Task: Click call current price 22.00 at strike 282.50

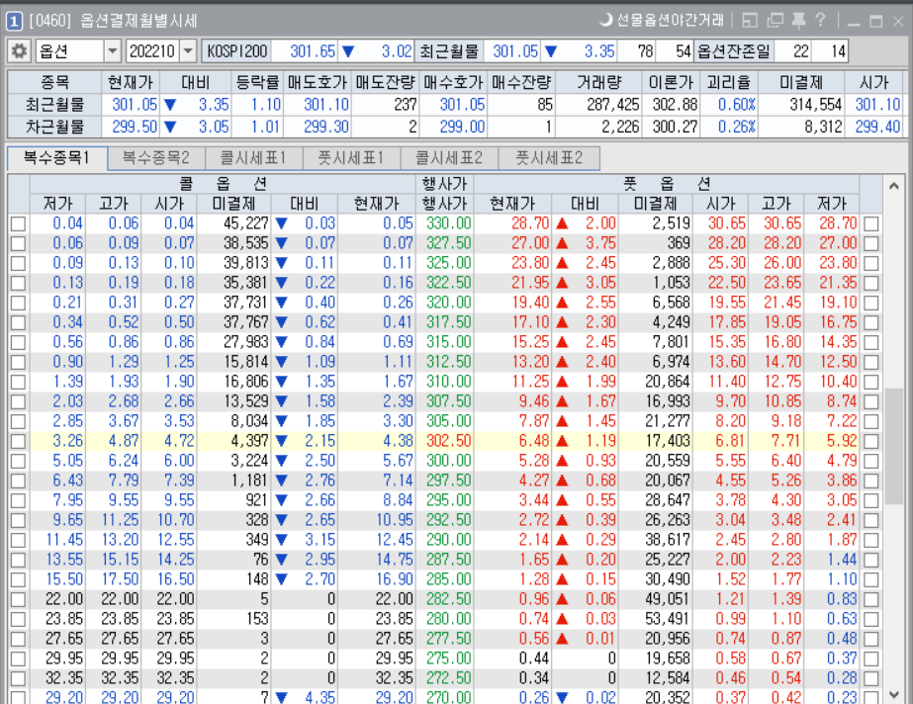Action: point(395,599)
